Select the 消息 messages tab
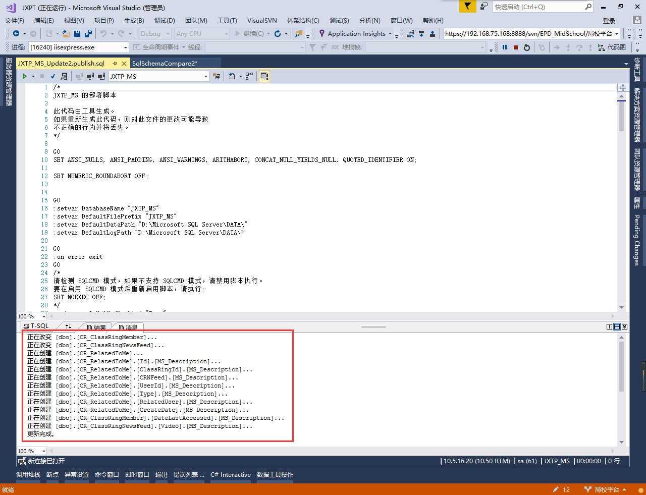Screen dimensions: 646x495 128,327
